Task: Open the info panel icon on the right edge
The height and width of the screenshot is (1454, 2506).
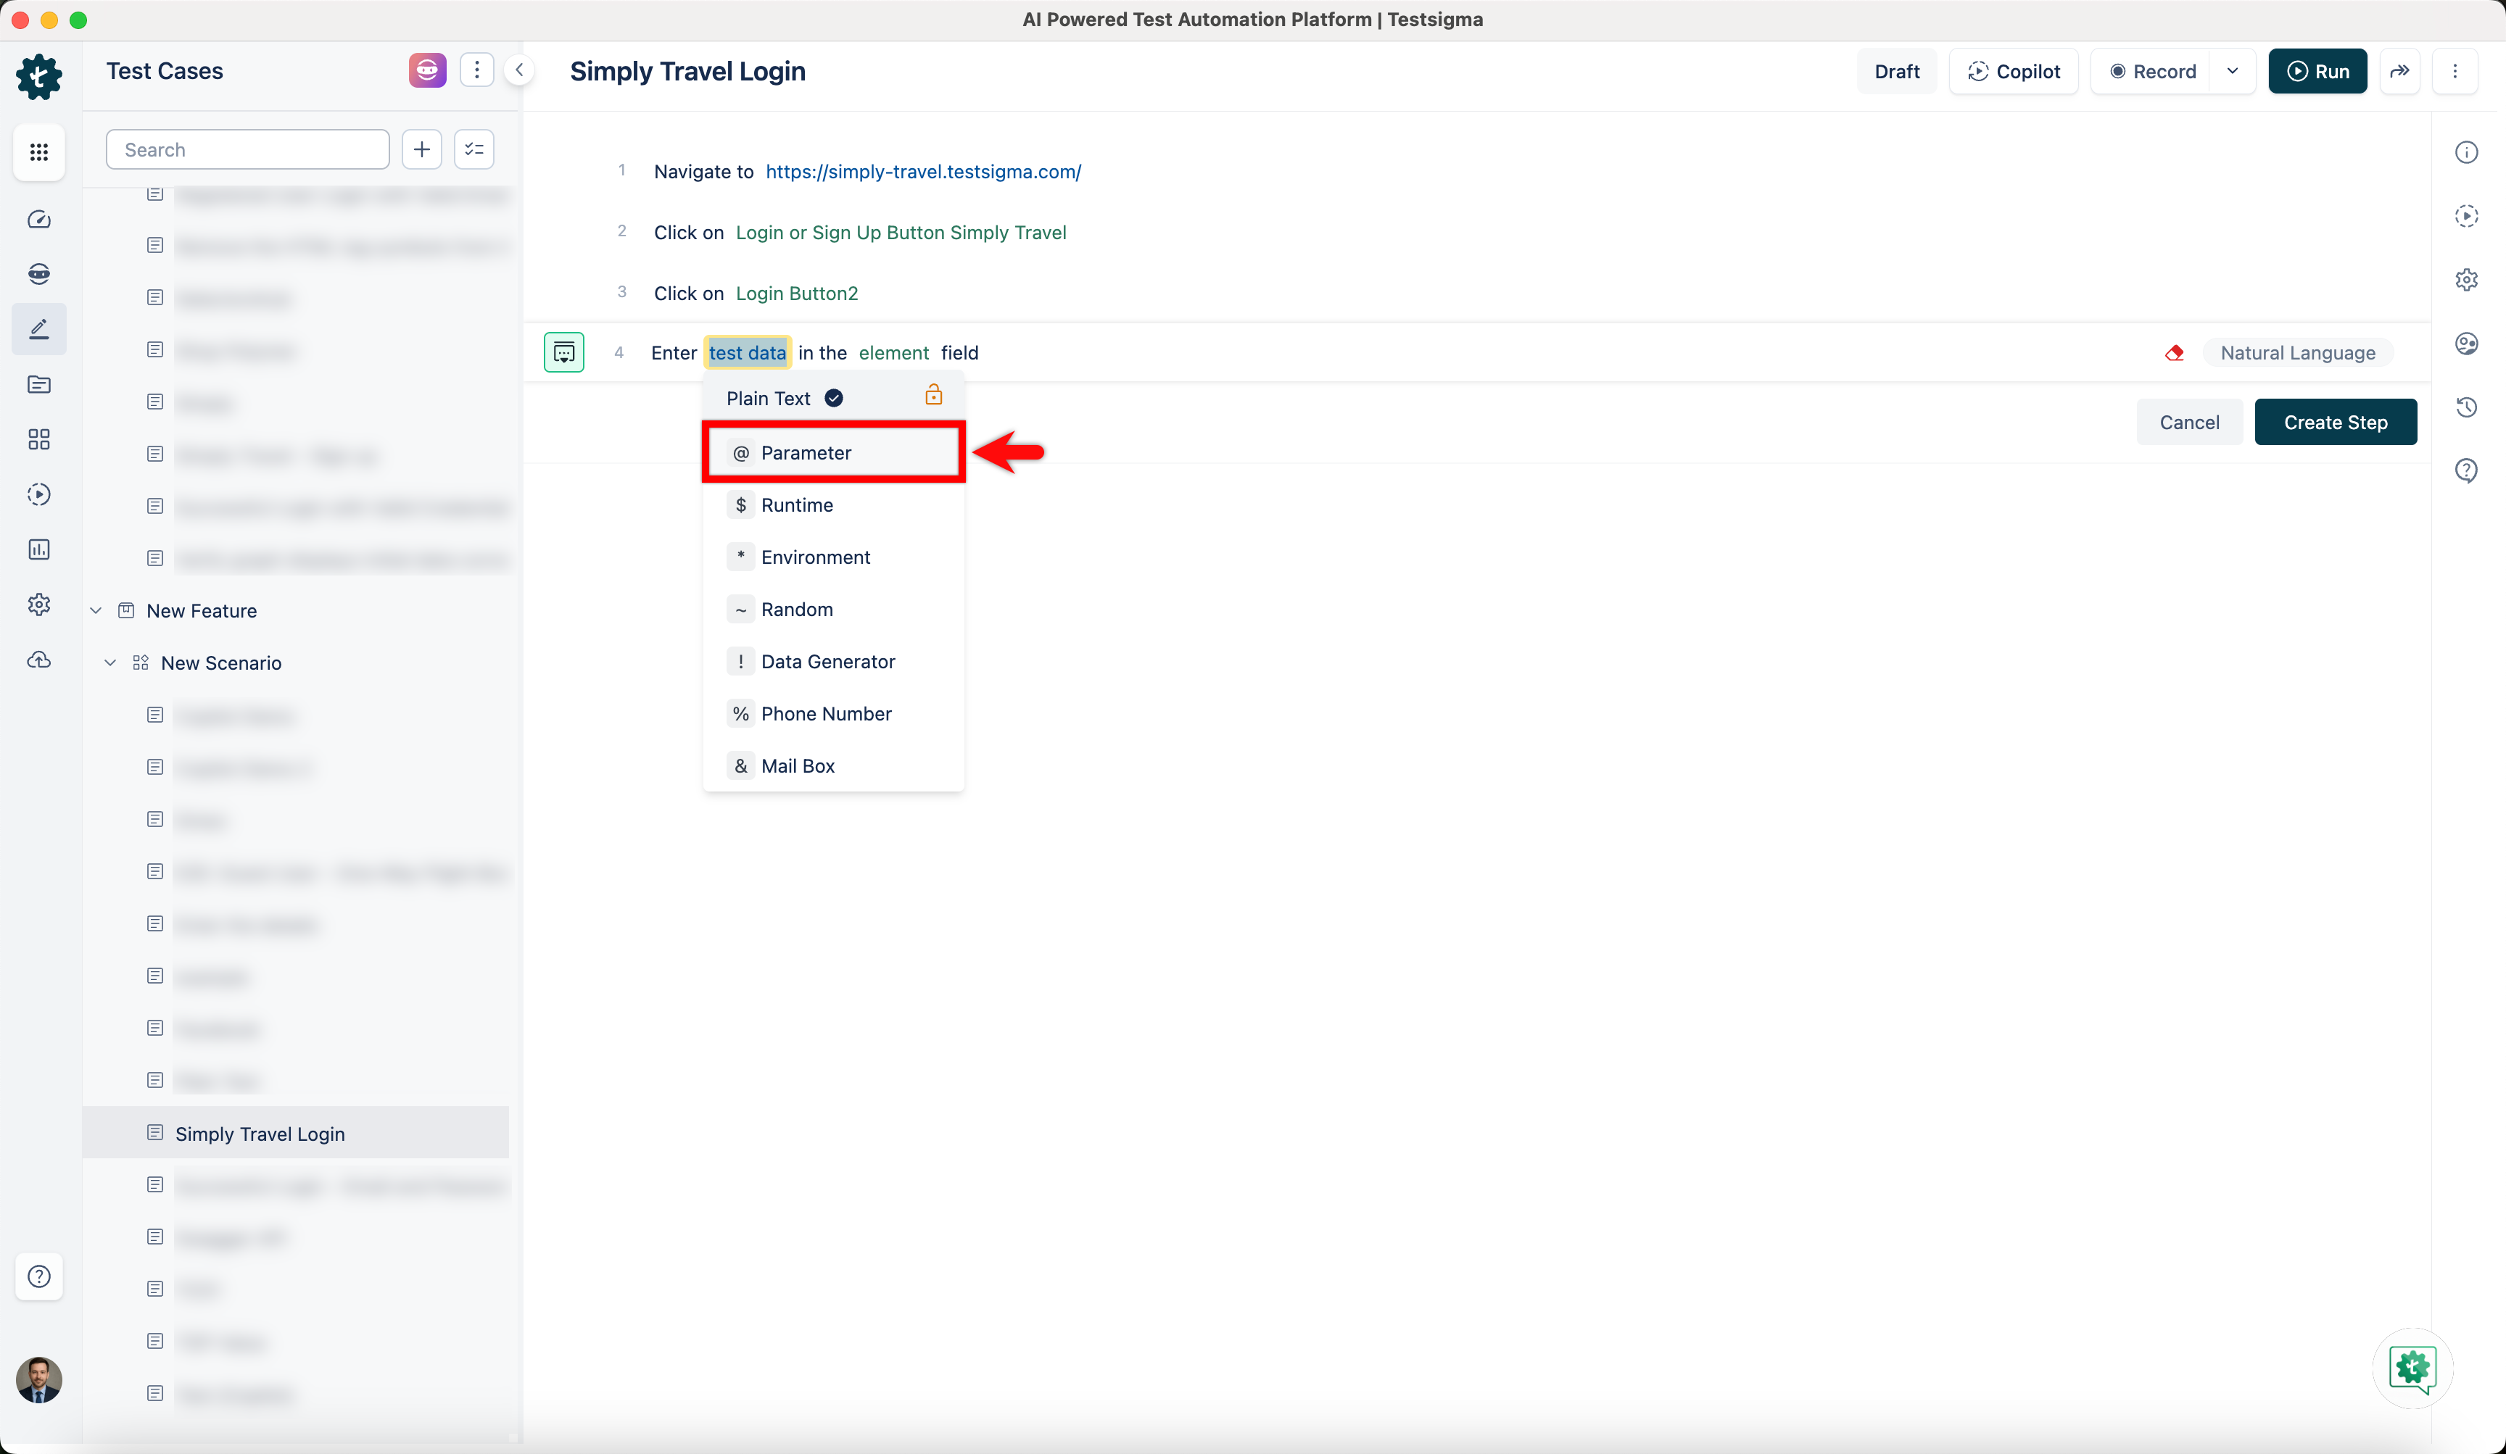Action: (2468, 151)
